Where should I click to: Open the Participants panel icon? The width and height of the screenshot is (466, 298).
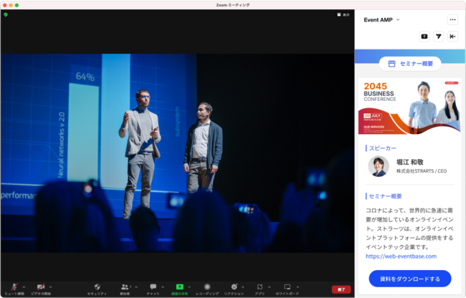pyautogui.click(x=125, y=287)
